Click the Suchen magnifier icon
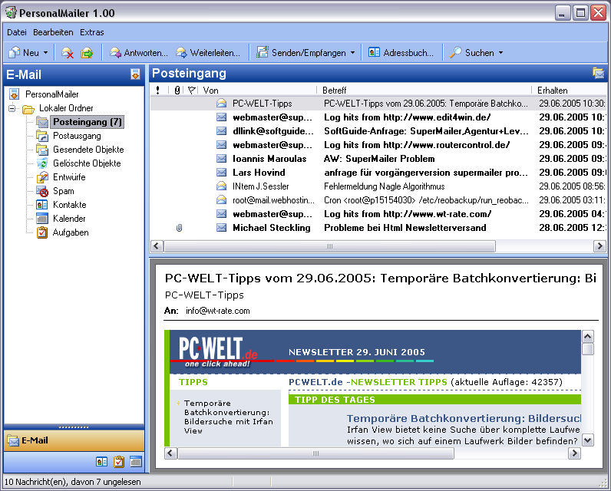Image resolution: width=611 pixels, height=491 pixels. click(455, 53)
